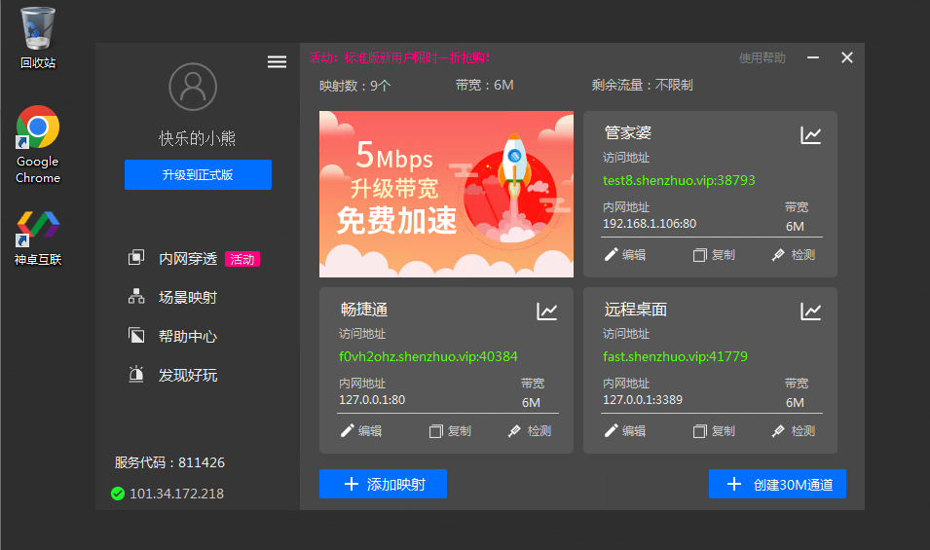Minimize the 神卓互联 window
This screenshot has height=550, width=930.
coord(813,57)
